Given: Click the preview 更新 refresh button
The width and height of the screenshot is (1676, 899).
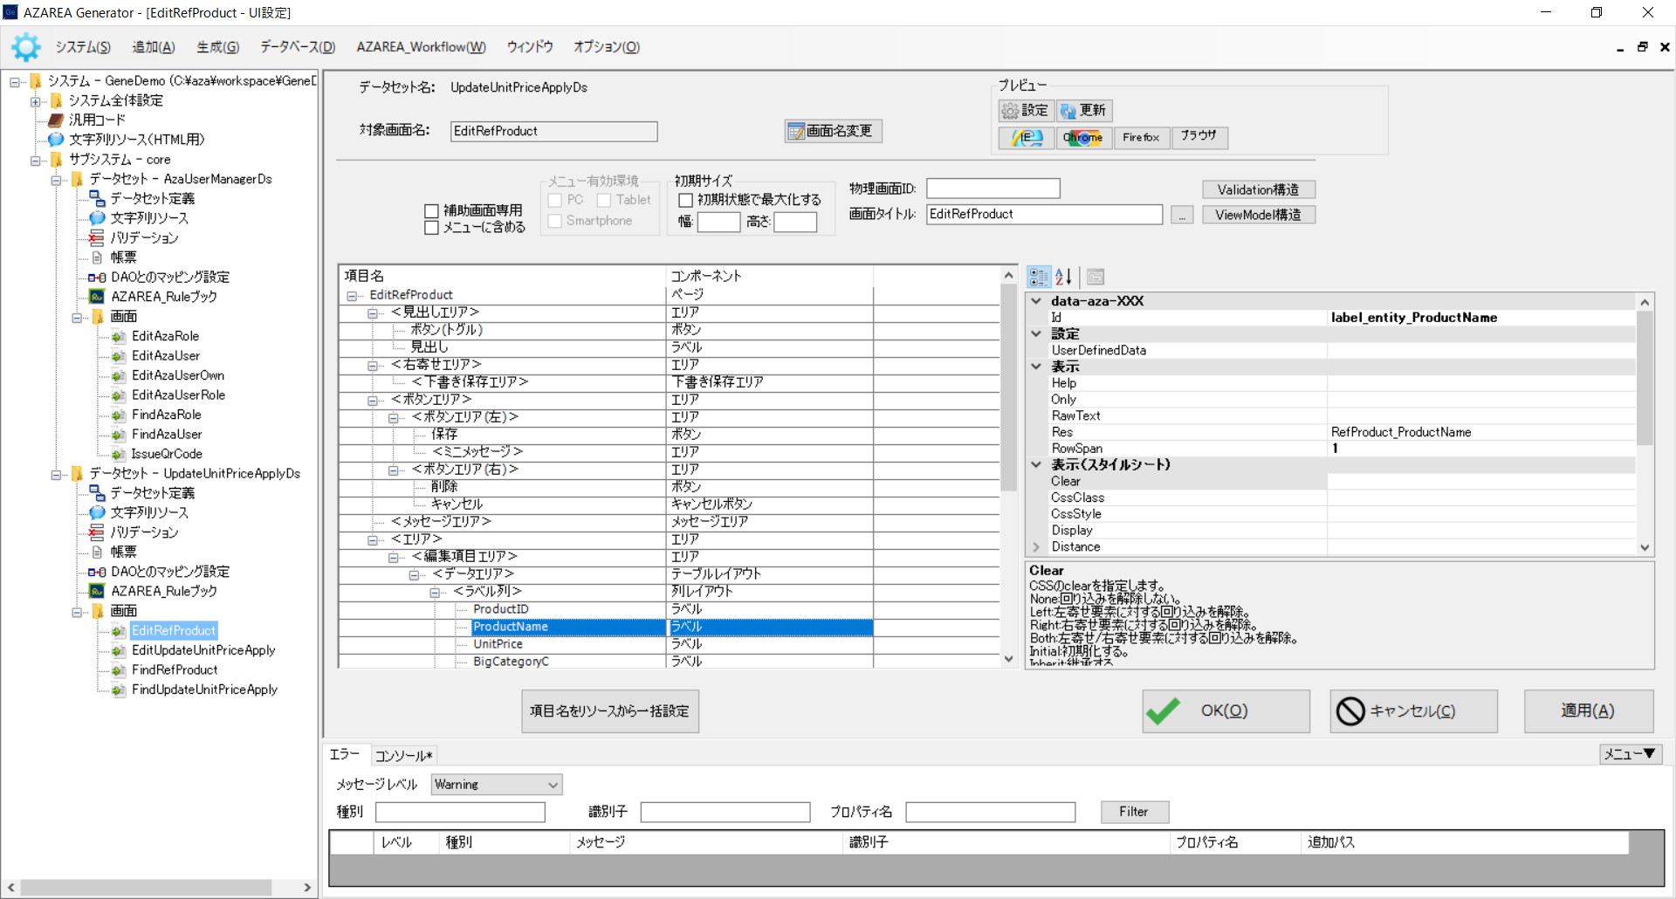Looking at the screenshot, I should coord(1084,110).
